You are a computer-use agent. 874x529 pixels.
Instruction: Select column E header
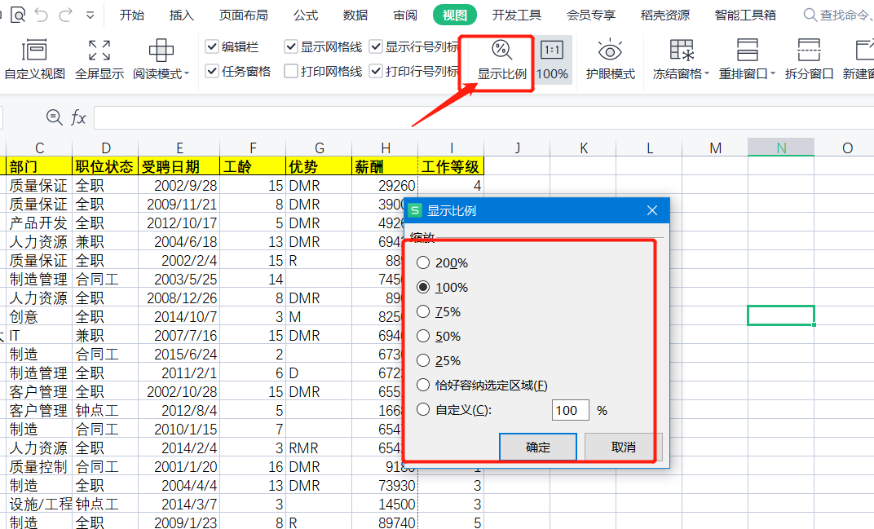click(179, 148)
